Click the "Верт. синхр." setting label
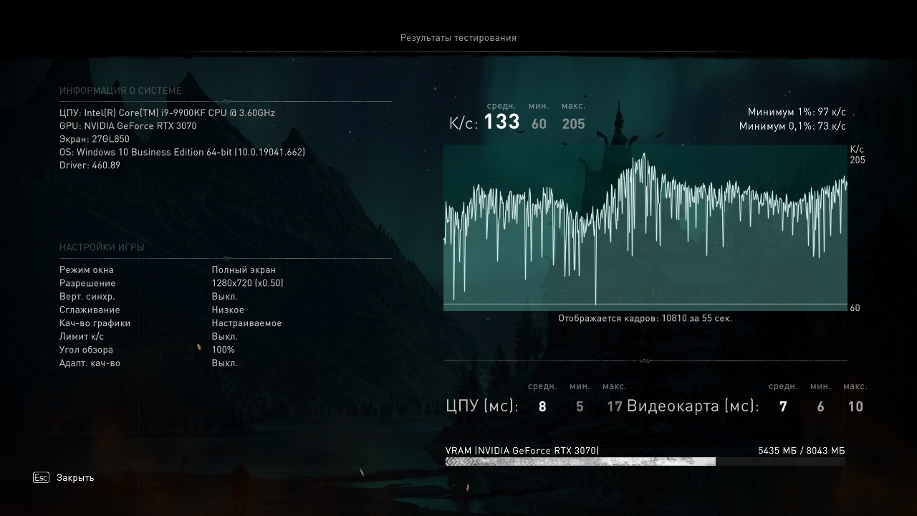This screenshot has height=516, width=917. click(x=87, y=297)
